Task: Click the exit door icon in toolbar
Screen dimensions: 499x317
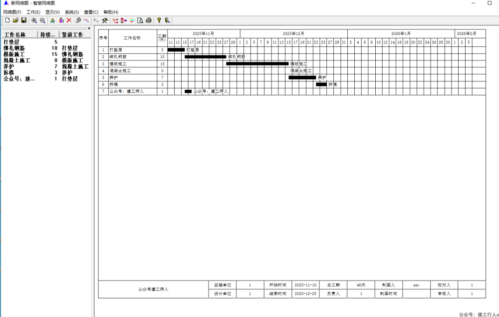Action: (167, 20)
